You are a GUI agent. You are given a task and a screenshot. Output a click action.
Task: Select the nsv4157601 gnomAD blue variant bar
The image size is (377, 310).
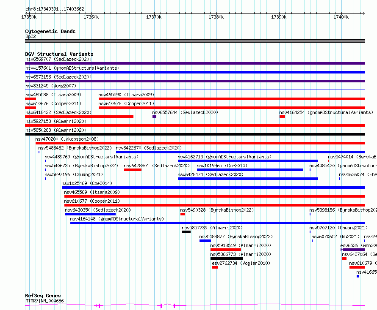pos(195,72)
